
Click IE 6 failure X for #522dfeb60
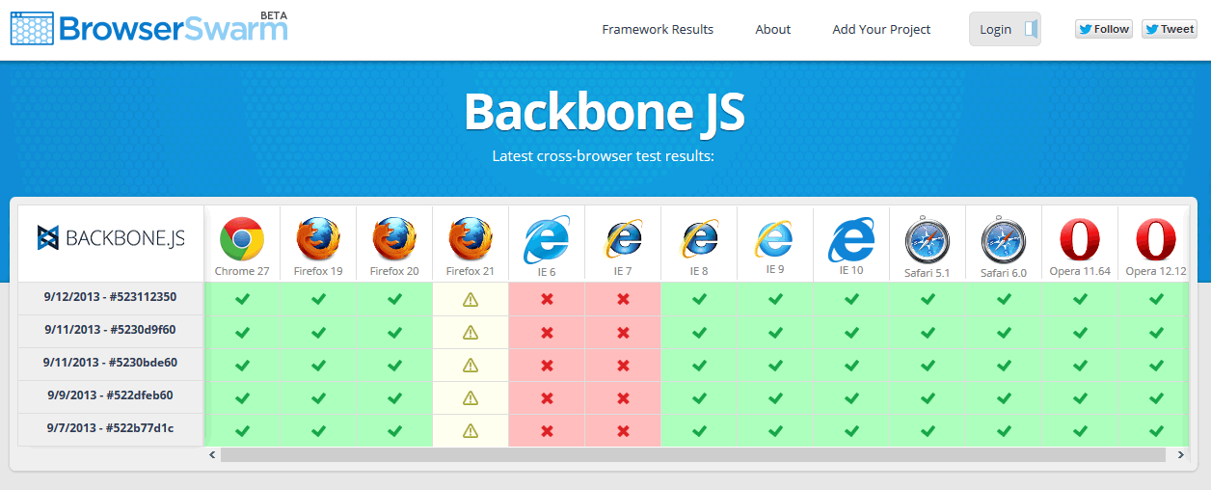[547, 397]
